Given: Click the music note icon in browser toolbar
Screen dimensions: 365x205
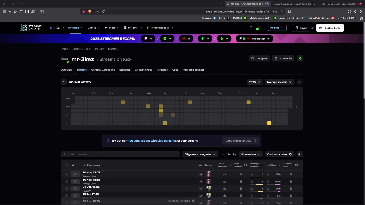Looking at the screenshot, I should (x=33, y=11).
